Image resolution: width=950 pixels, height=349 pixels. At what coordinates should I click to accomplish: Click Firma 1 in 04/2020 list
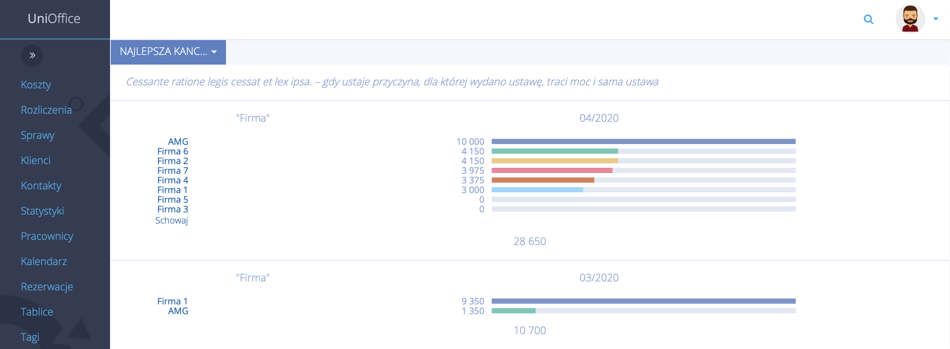tap(172, 190)
